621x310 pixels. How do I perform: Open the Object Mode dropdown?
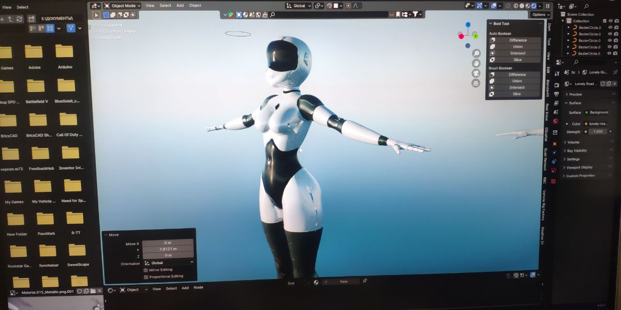tap(122, 6)
